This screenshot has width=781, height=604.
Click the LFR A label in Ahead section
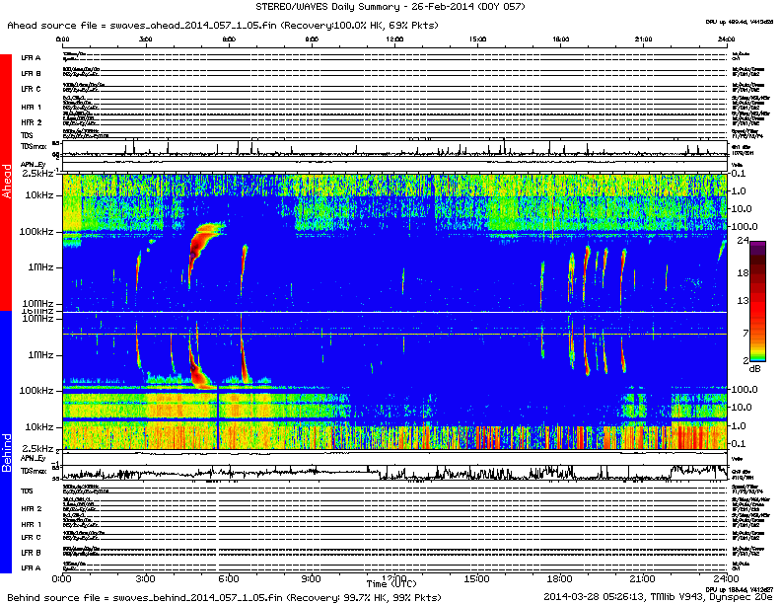(x=31, y=58)
